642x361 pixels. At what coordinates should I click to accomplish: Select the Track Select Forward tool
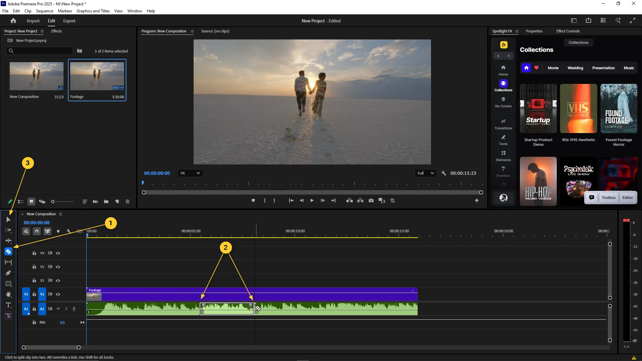pyautogui.click(x=8, y=230)
